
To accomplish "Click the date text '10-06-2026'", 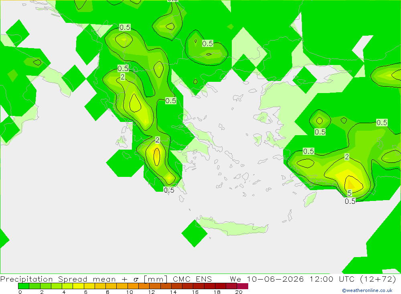I will [x=275, y=279].
